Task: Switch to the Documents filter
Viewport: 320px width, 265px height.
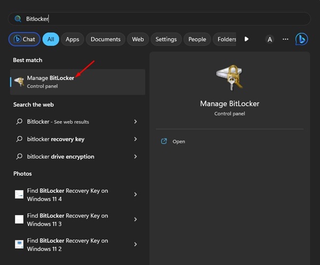Action: pos(106,39)
